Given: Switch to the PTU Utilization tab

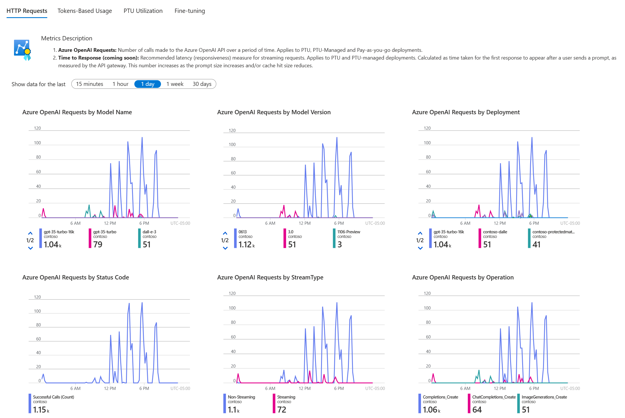Looking at the screenshot, I should [x=143, y=11].
